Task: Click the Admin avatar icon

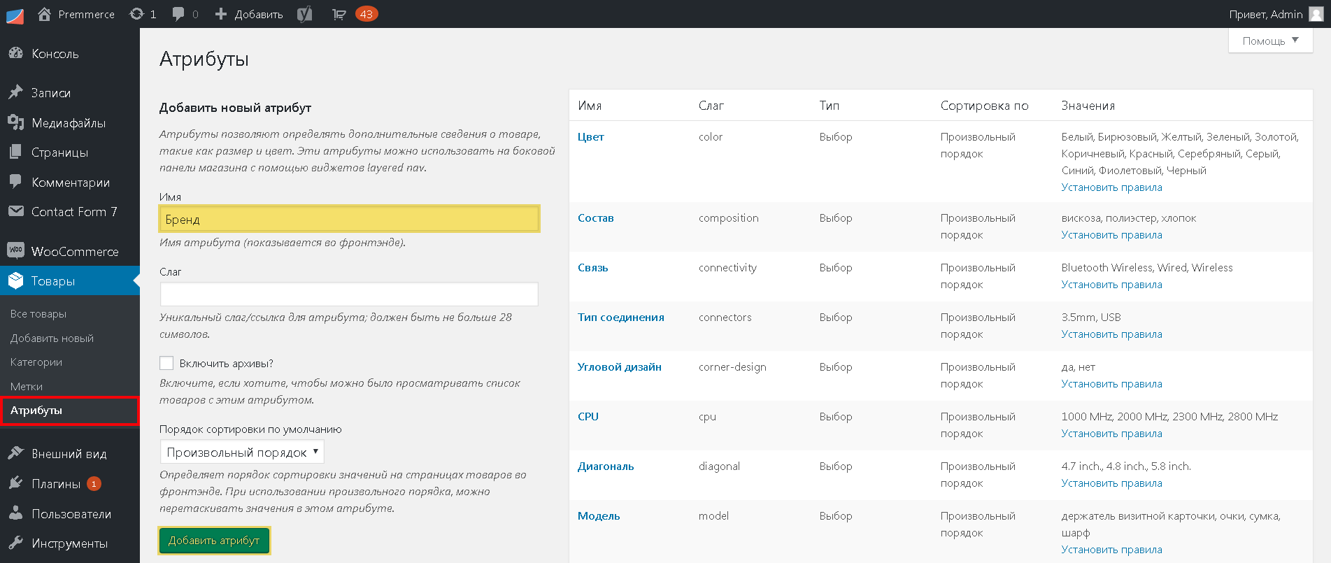Action: point(1316,14)
